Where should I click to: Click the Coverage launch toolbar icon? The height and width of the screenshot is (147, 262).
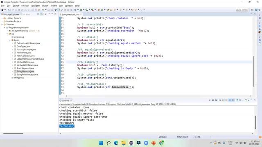(x=86, y=10)
